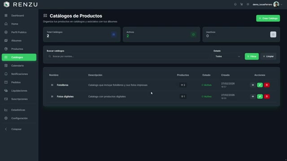Open notifications bell in top bar
The height and width of the screenshot is (161, 287).
(x=235, y=4)
